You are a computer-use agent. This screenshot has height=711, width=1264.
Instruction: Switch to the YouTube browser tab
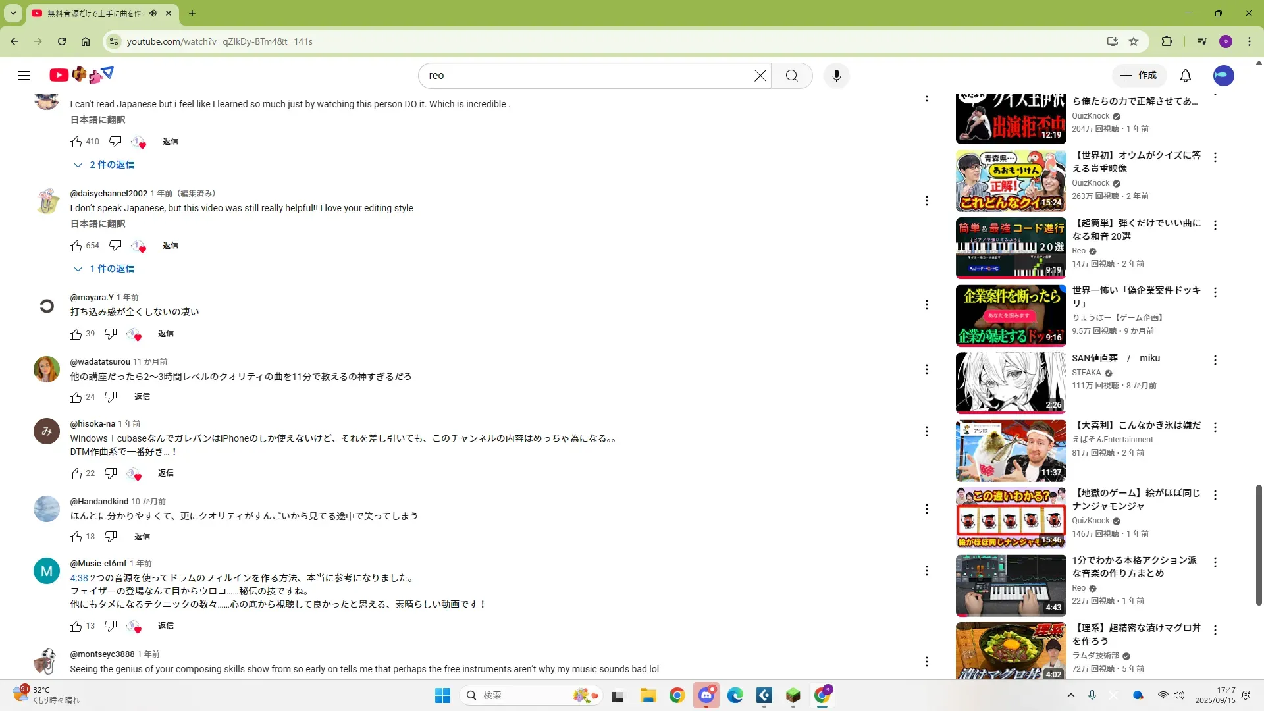(x=99, y=13)
